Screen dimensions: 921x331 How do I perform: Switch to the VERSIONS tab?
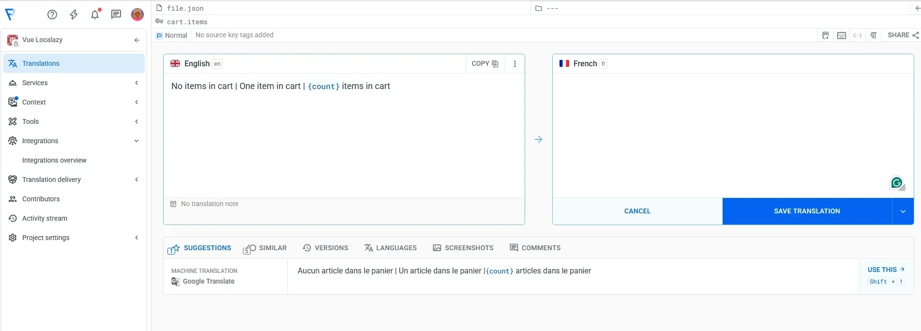point(325,248)
